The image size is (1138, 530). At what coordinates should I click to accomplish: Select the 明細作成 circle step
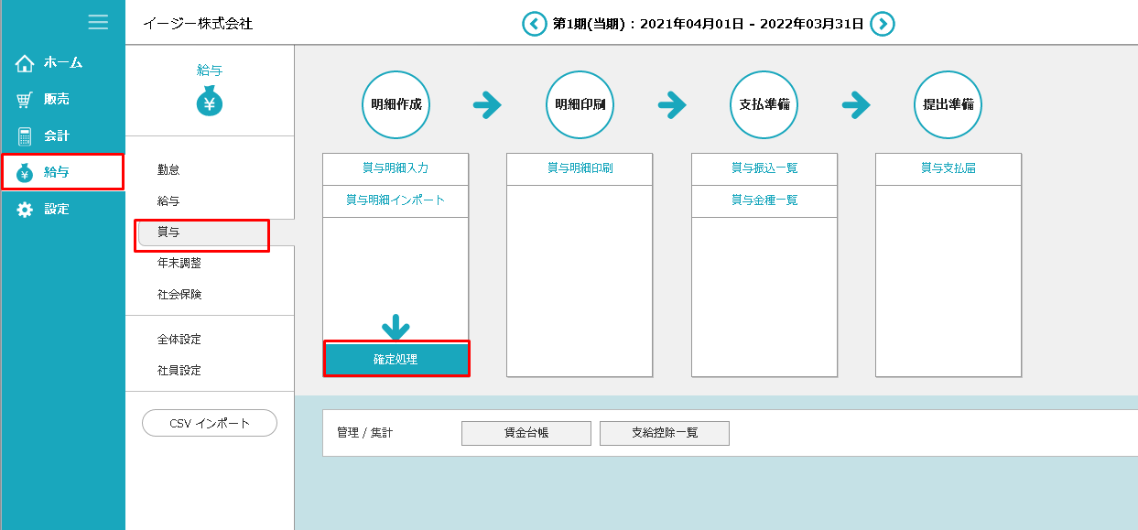point(396,104)
